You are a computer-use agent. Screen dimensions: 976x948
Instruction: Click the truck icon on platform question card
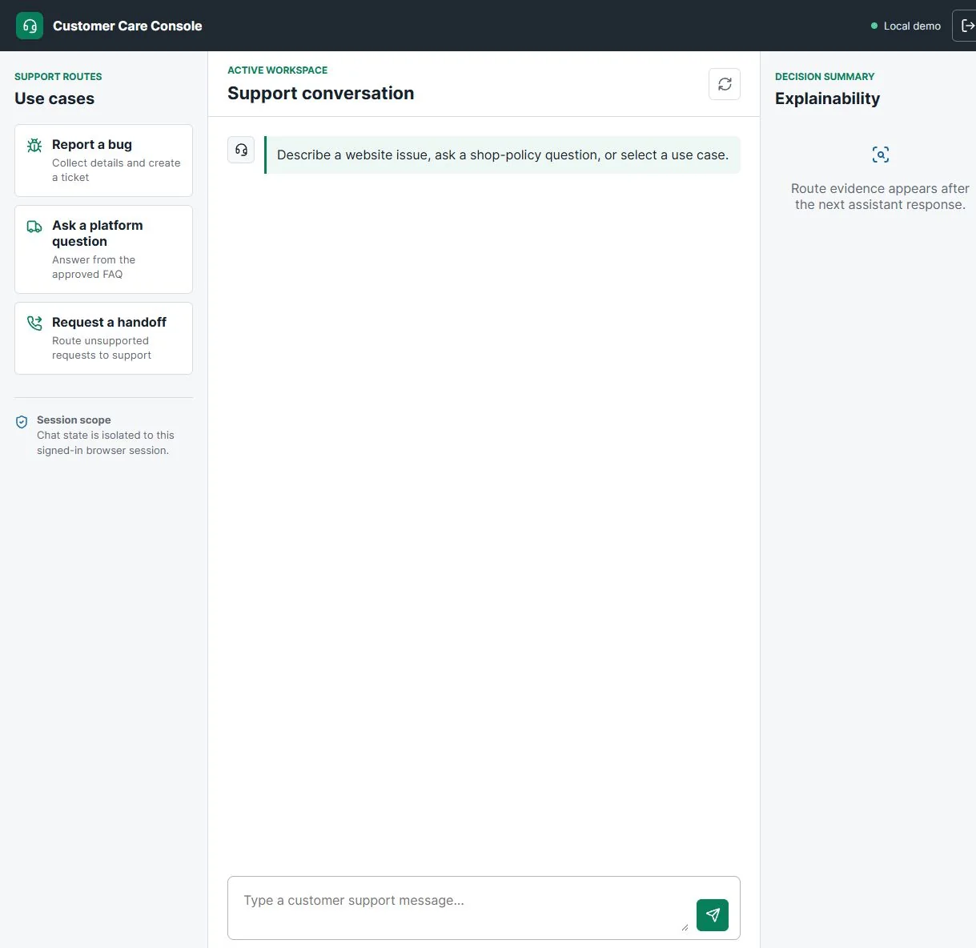coord(34,227)
